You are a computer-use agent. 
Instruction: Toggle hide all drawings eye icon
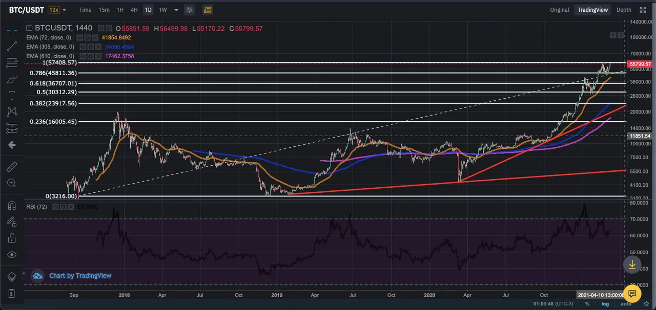[12, 254]
